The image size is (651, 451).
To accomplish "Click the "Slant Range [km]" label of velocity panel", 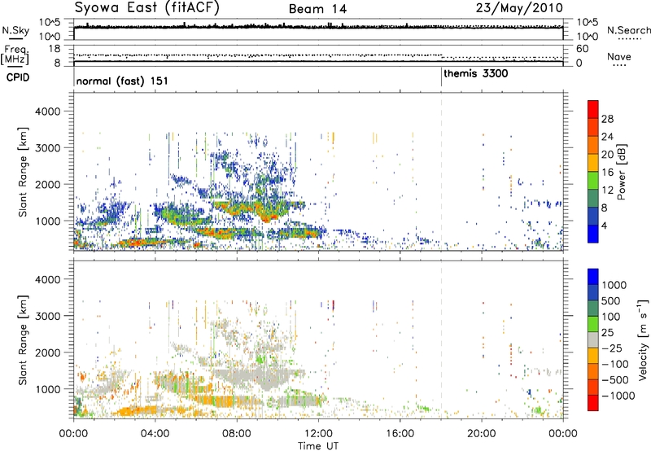I will (x=23, y=340).
